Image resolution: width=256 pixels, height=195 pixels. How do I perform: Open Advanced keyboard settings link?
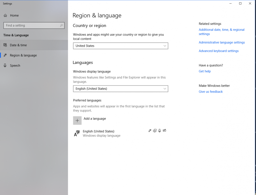tap(219, 51)
